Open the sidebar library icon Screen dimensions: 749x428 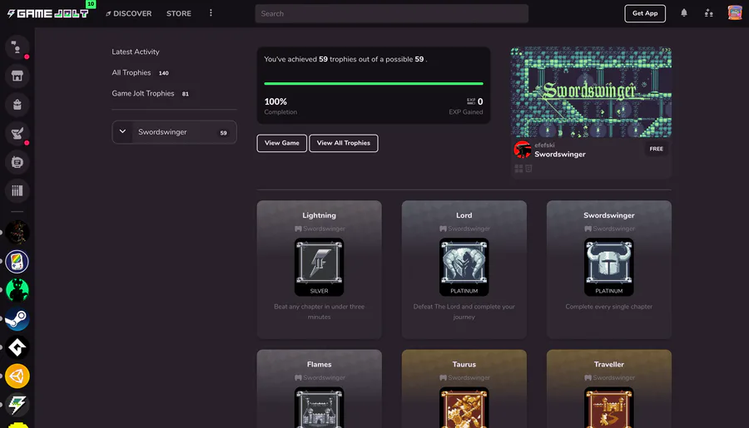17,191
